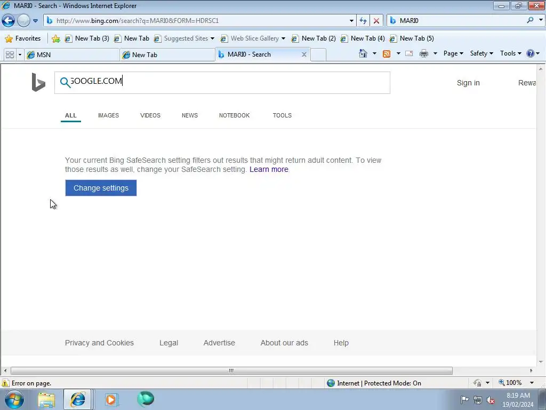Viewport: 546px width, 410px height.
Task: Open the tab list dropdown arrow
Action: click(x=20, y=55)
